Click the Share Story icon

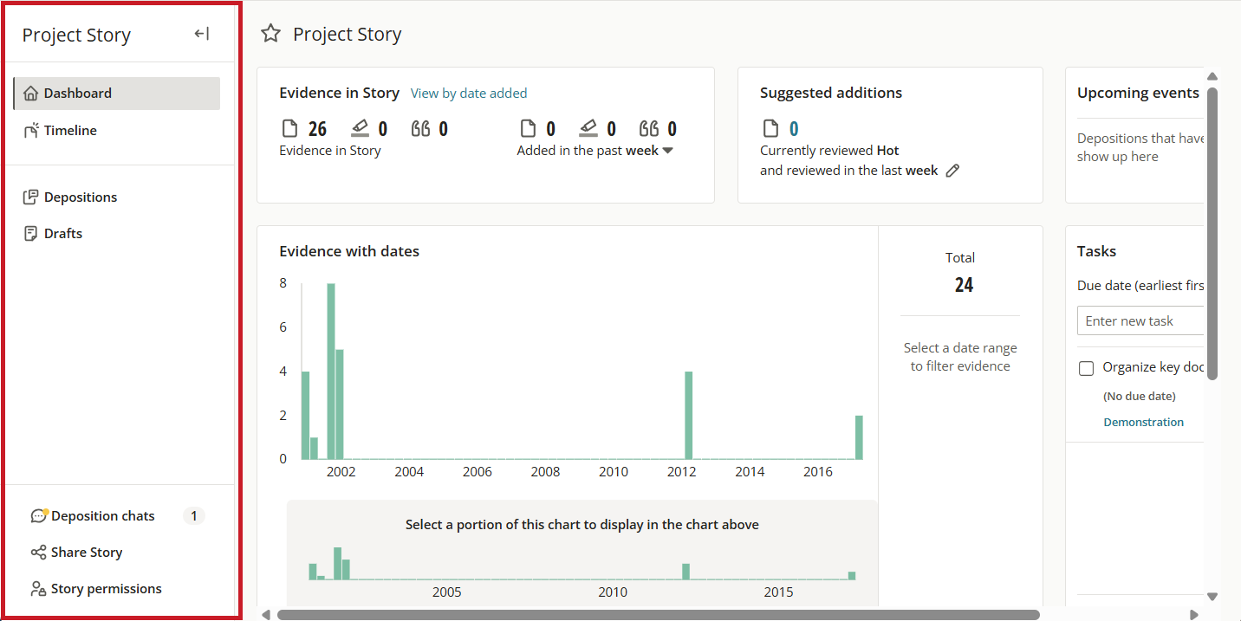click(x=38, y=553)
